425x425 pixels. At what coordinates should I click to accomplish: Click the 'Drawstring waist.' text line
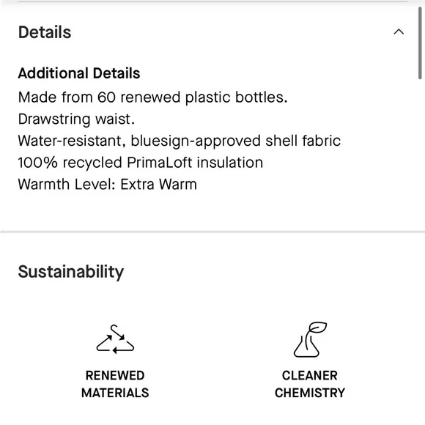(x=76, y=119)
